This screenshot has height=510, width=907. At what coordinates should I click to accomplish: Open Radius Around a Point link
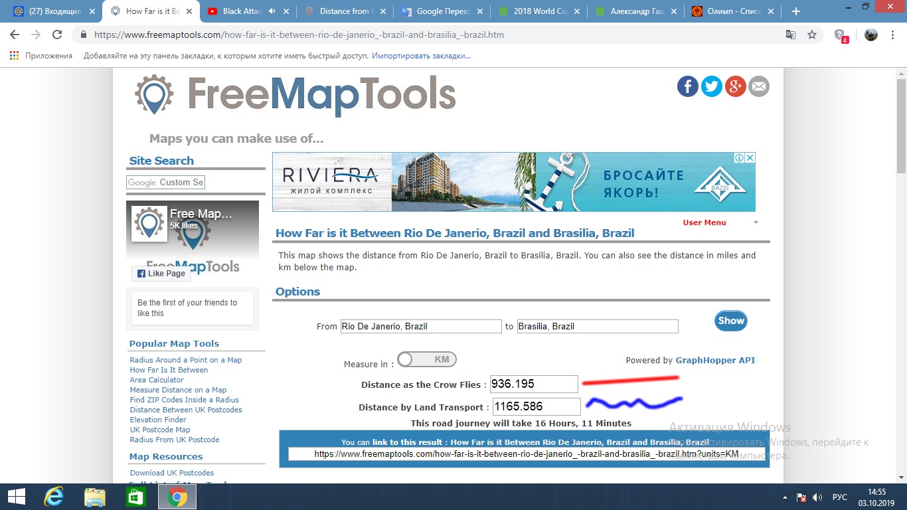186,360
